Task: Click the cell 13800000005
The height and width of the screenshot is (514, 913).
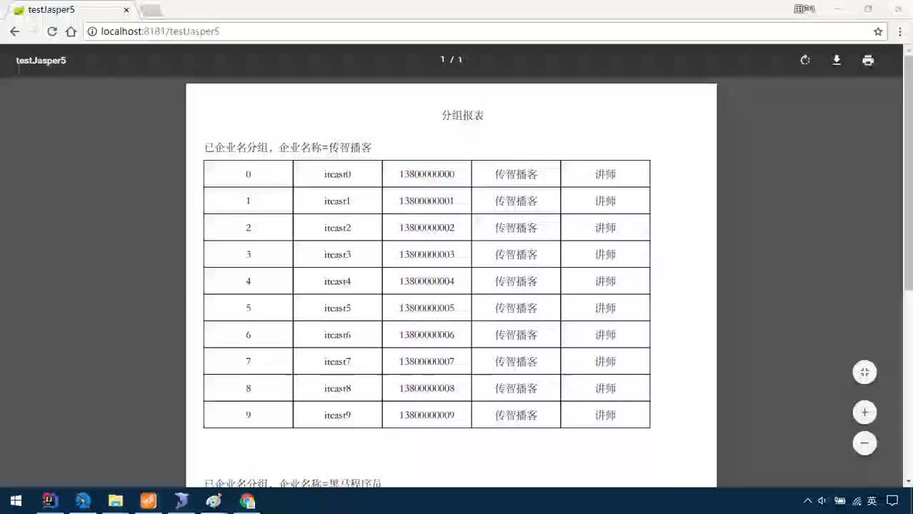Action: click(426, 308)
